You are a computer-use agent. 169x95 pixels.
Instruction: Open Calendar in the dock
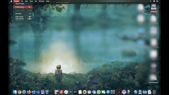click(x=89, y=92)
